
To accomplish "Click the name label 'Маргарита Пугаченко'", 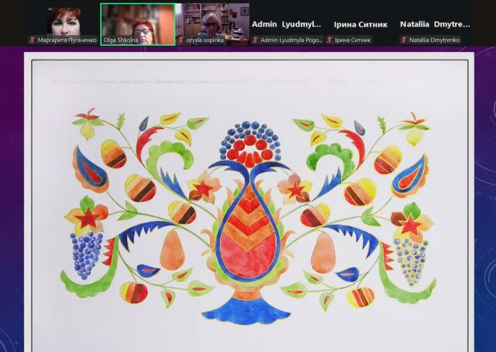I will tap(67, 40).
